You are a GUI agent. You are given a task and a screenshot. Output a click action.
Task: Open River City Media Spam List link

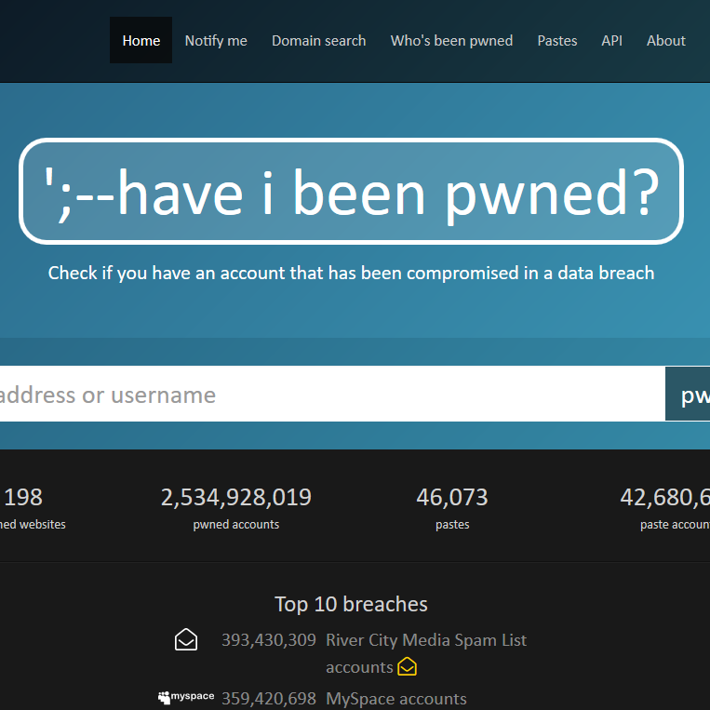425,640
